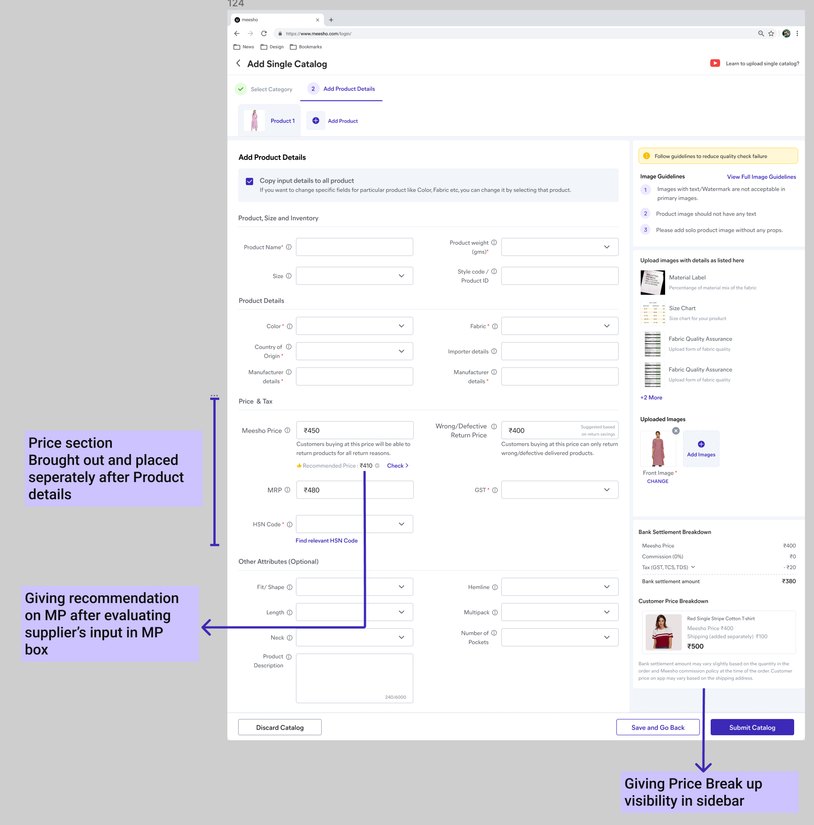Click the info icon next to Product Name
The height and width of the screenshot is (825, 814).
click(x=289, y=247)
